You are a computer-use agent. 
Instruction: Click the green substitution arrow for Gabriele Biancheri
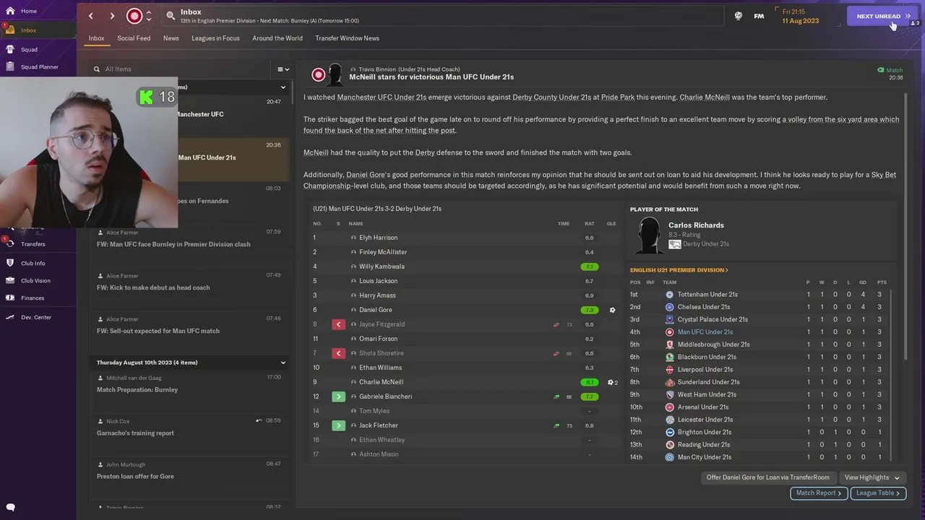click(x=338, y=396)
